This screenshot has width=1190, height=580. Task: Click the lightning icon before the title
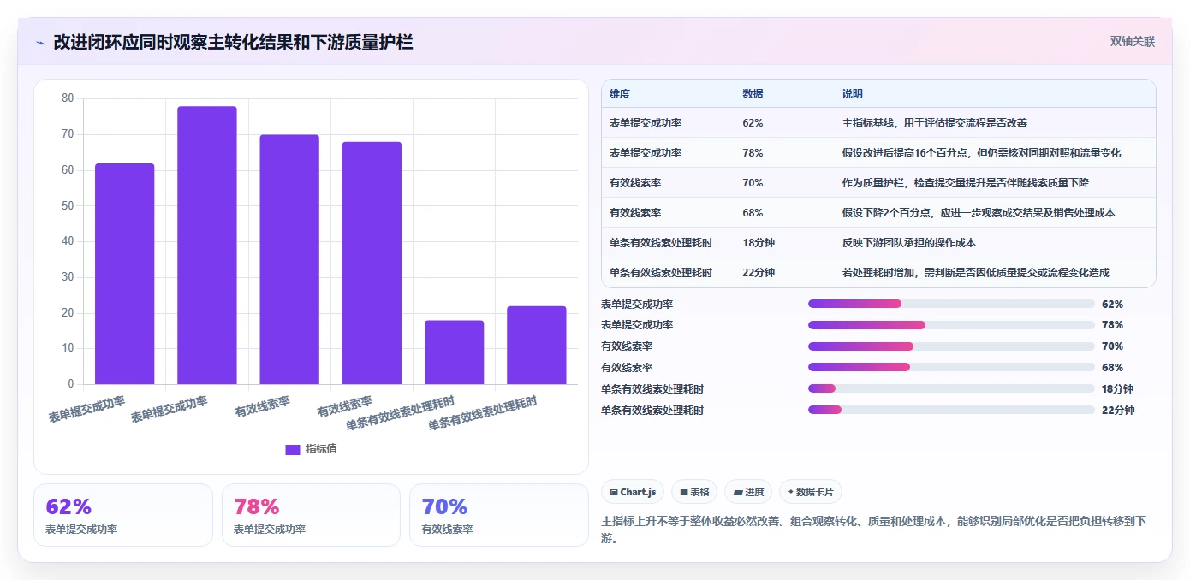pyautogui.click(x=41, y=42)
